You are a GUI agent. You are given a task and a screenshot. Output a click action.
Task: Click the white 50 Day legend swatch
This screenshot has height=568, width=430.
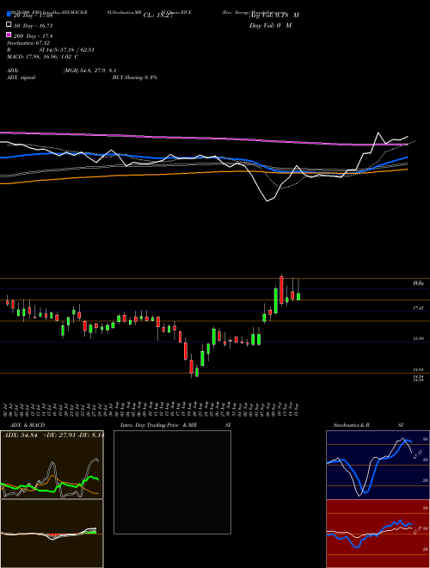tap(9, 25)
